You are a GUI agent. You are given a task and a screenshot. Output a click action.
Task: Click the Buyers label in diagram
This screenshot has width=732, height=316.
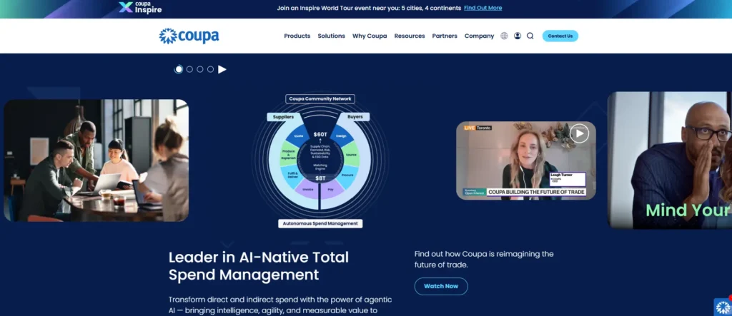[355, 116]
